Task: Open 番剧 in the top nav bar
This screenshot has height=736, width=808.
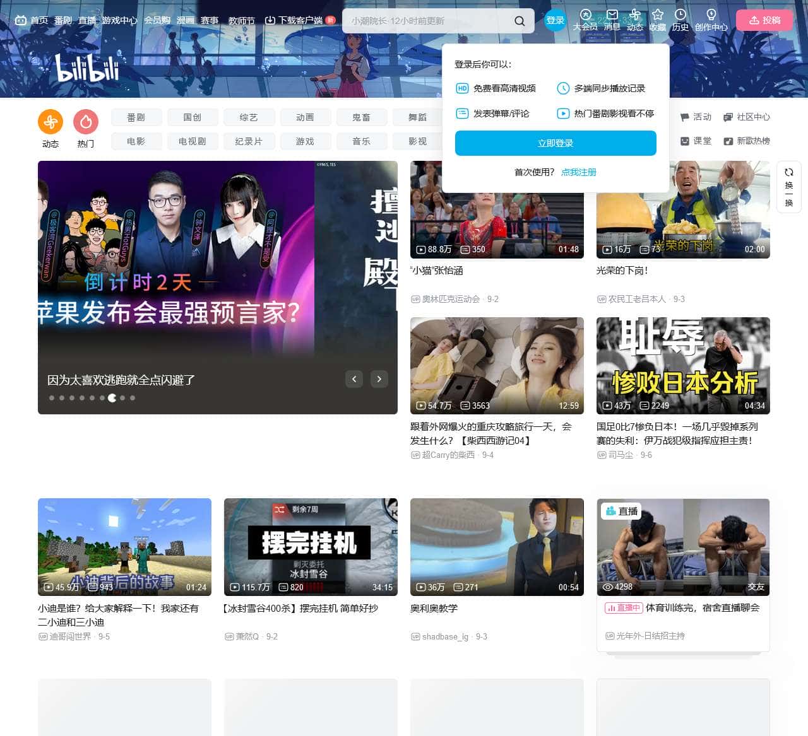Action: [63, 20]
